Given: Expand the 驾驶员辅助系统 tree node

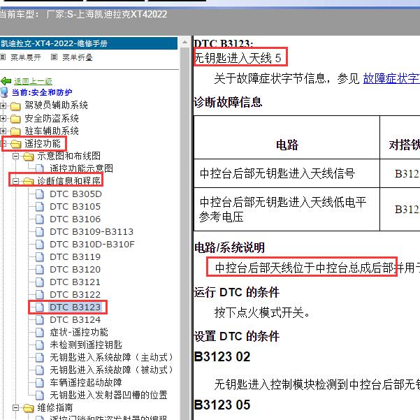Looking at the screenshot, I should pos(3,106).
